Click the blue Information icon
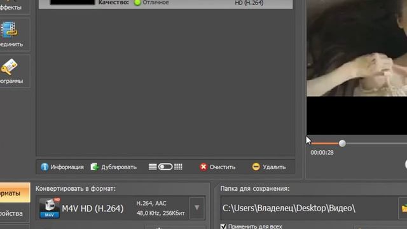This screenshot has height=229, width=407. coord(45,167)
